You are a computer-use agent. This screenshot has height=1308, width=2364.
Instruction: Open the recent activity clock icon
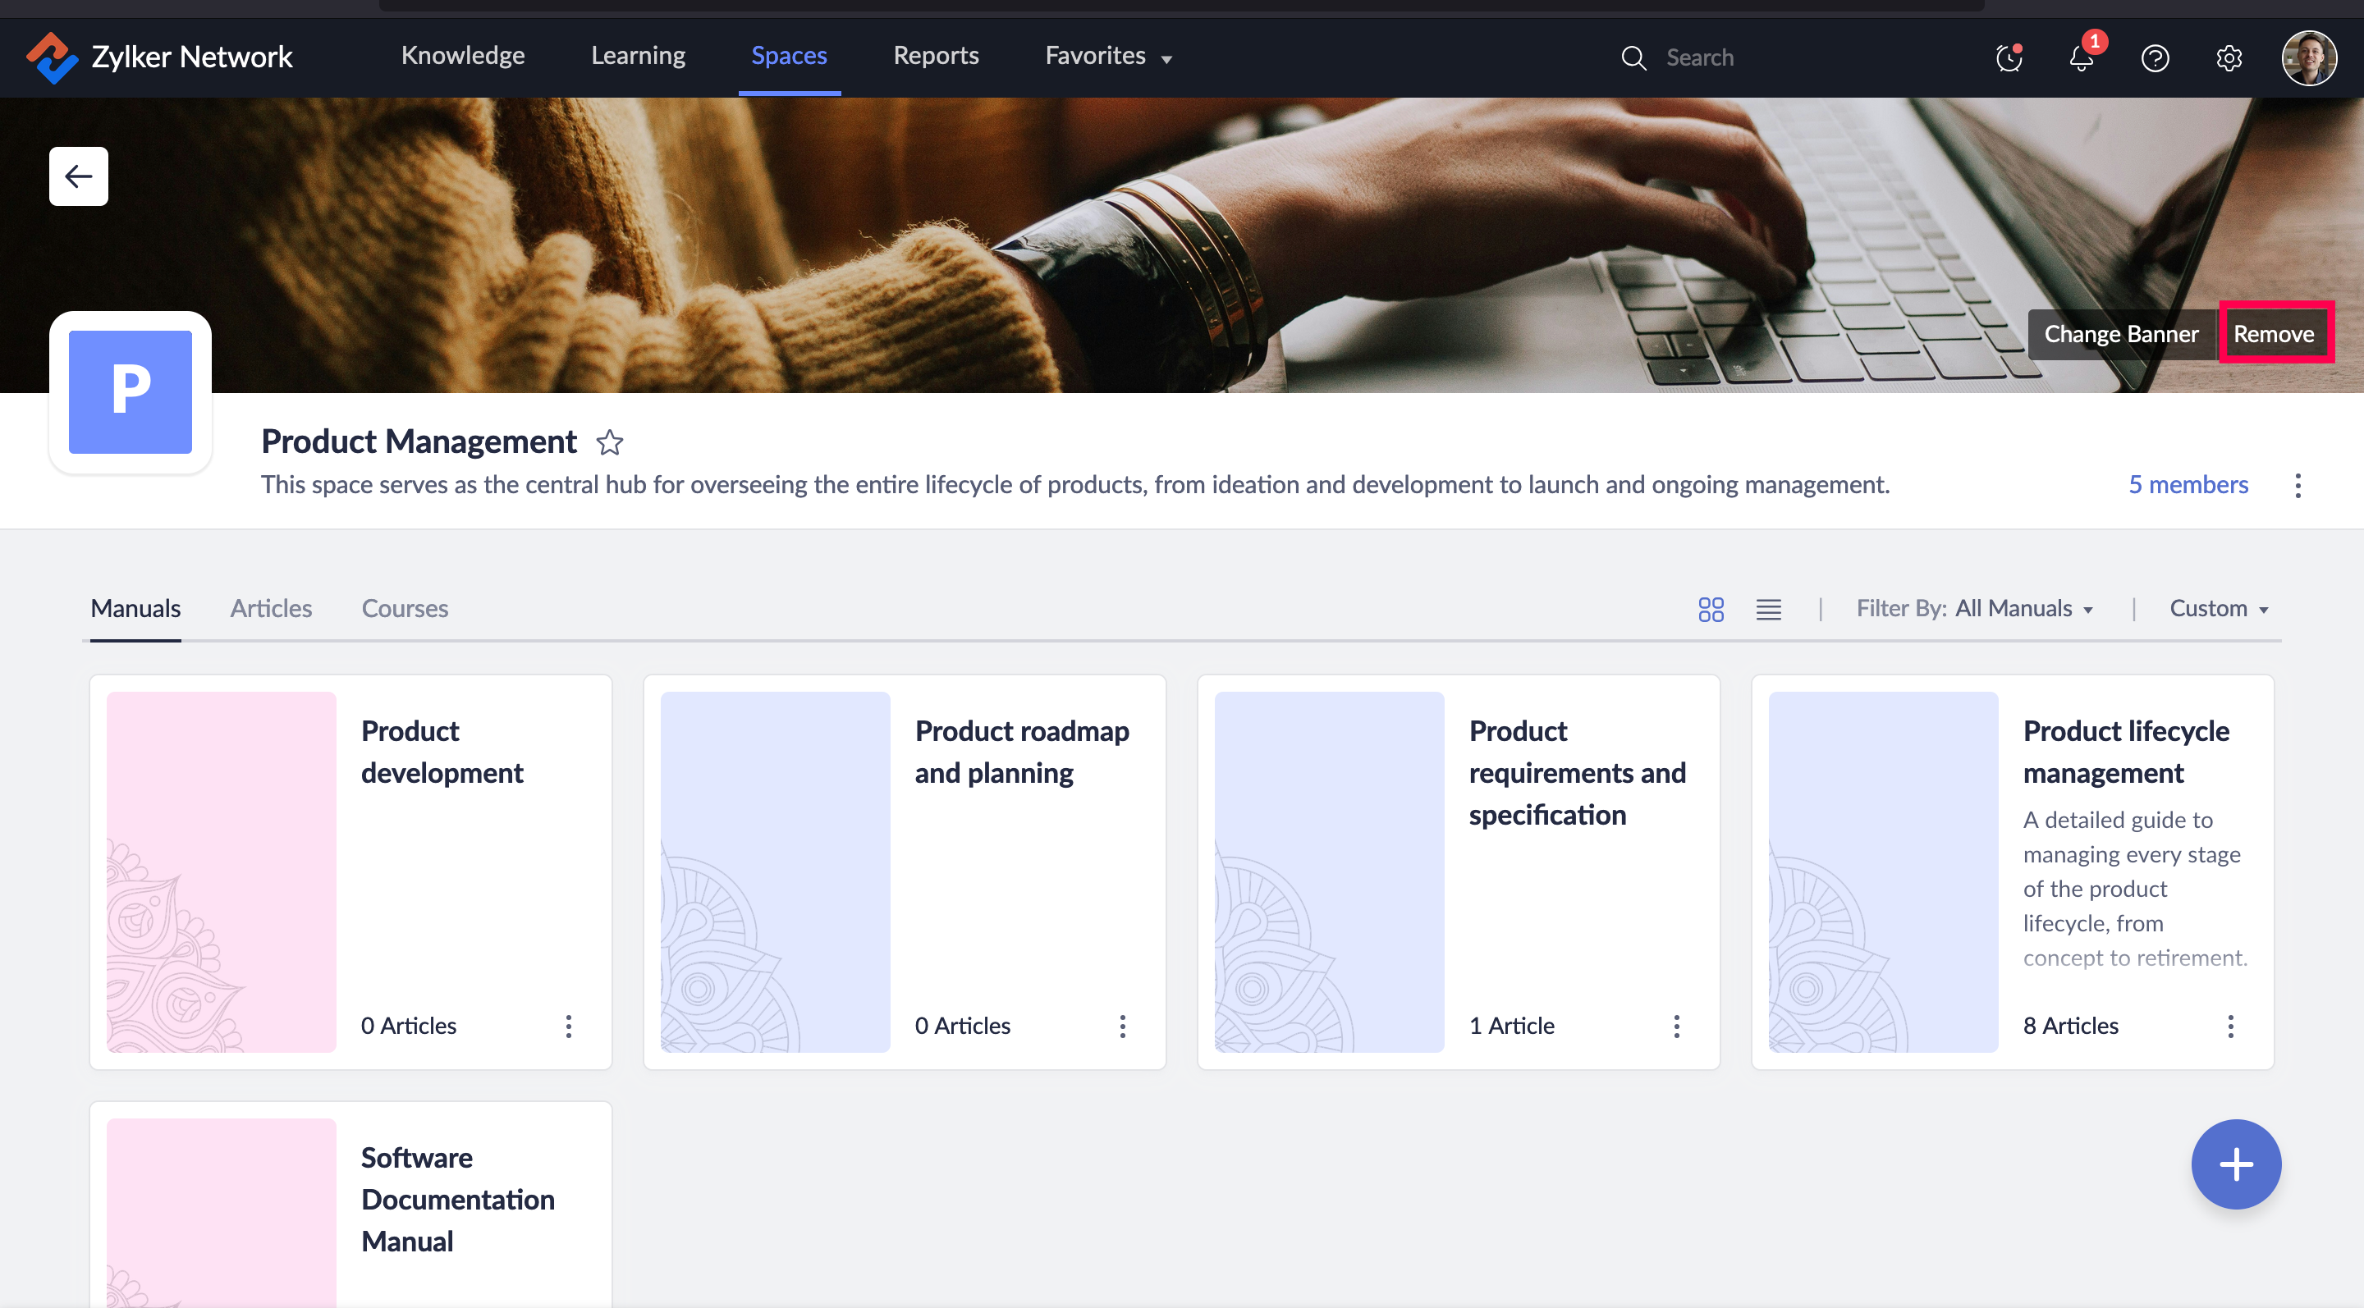click(x=2009, y=57)
